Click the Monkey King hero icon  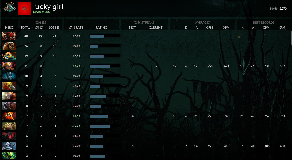coord(9,56)
